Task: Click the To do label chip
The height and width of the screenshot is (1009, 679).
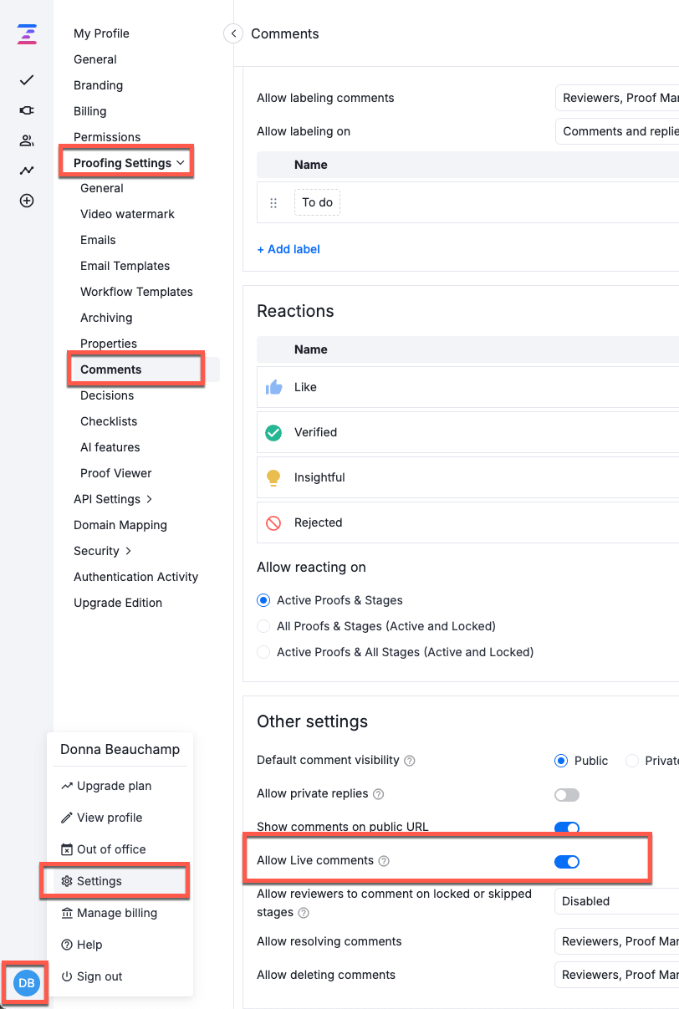Action: pyautogui.click(x=317, y=202)
